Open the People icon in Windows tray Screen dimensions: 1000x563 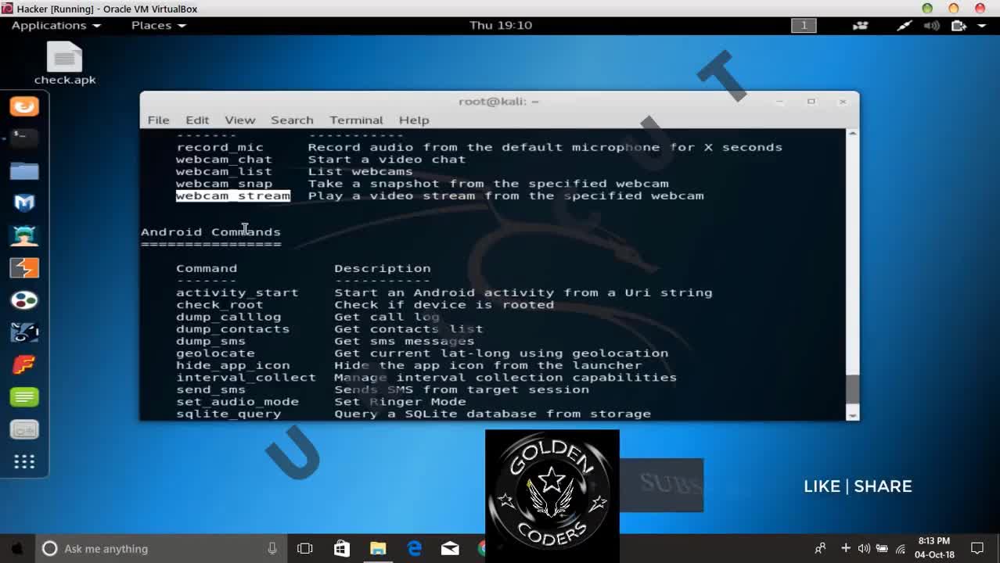(x=820, y=548)
